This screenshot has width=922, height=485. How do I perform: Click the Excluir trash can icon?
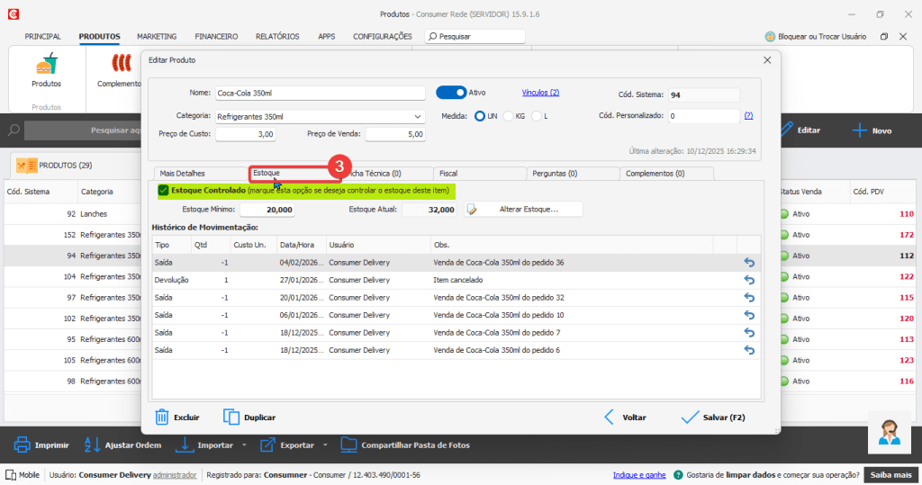[x=162, y=418]
